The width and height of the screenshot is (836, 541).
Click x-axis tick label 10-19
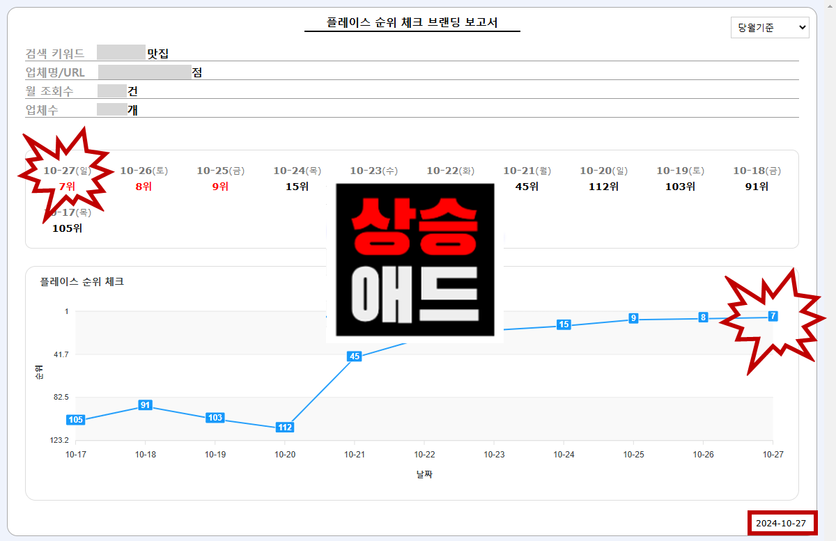point(215,454)
